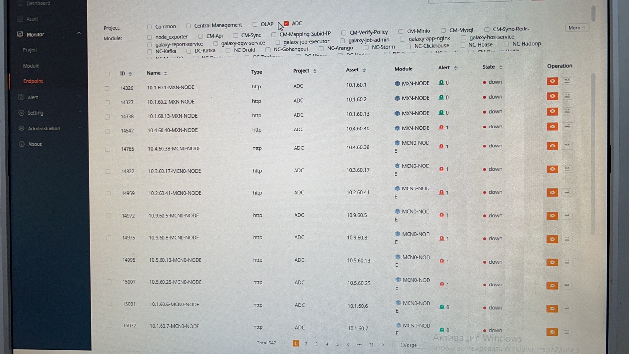Open list menu icon for row 14542

(567, 127)
